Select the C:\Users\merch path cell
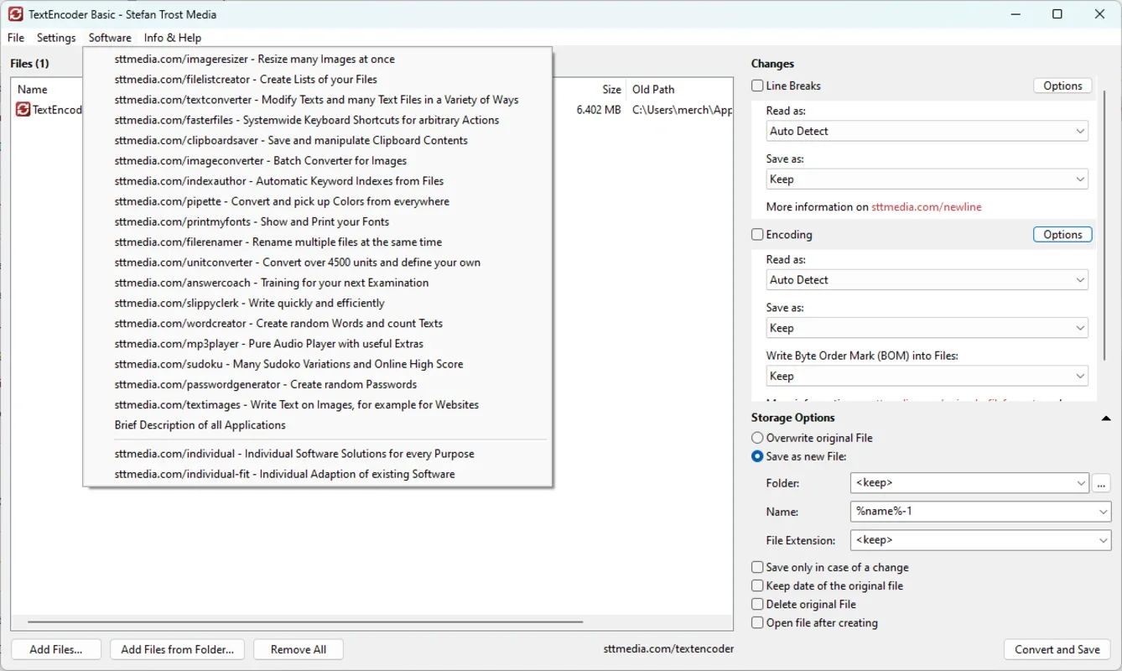The image size is (1122, 671). click(682, 110)
